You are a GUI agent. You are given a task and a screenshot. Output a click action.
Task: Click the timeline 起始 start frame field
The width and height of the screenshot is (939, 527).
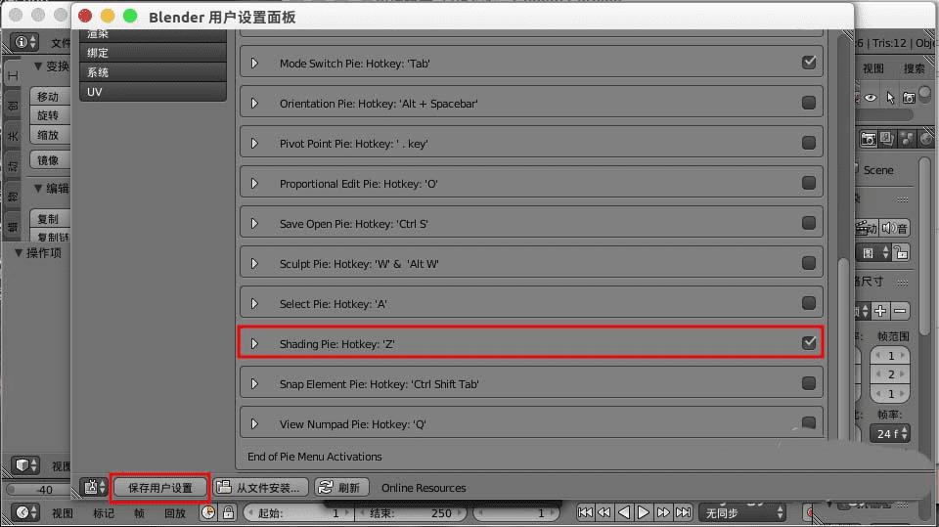[297, 512]
